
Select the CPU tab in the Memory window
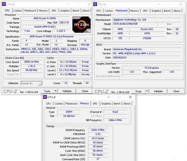pyautogui.click(x=48, y=104)
